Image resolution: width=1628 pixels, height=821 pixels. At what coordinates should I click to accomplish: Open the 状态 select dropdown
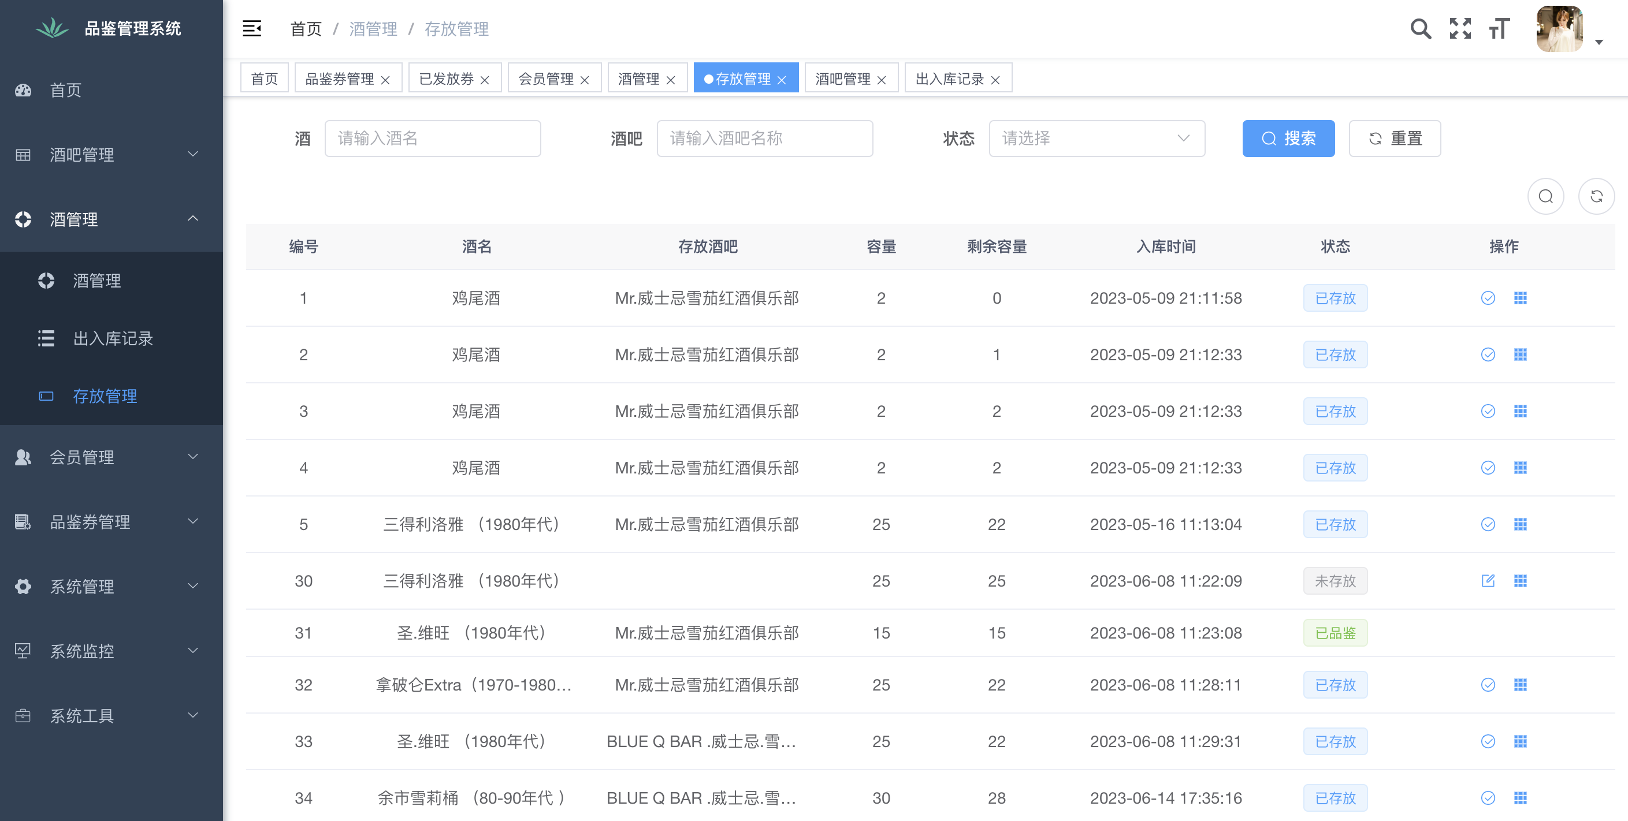tap(1097, 139)
